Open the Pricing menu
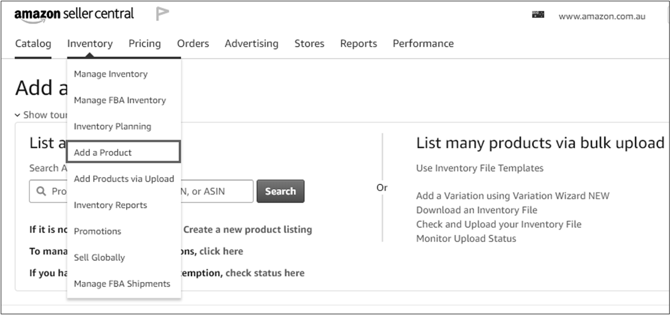This screenshot has width=670, height=315. tap(144, 44)
